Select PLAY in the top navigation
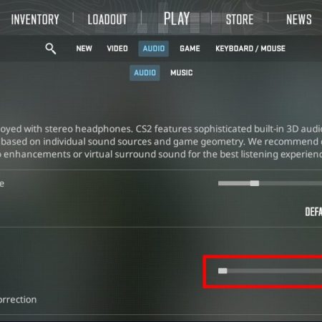Screen dimensions: 322x322 pyautogui.click(x=177, y=19)
